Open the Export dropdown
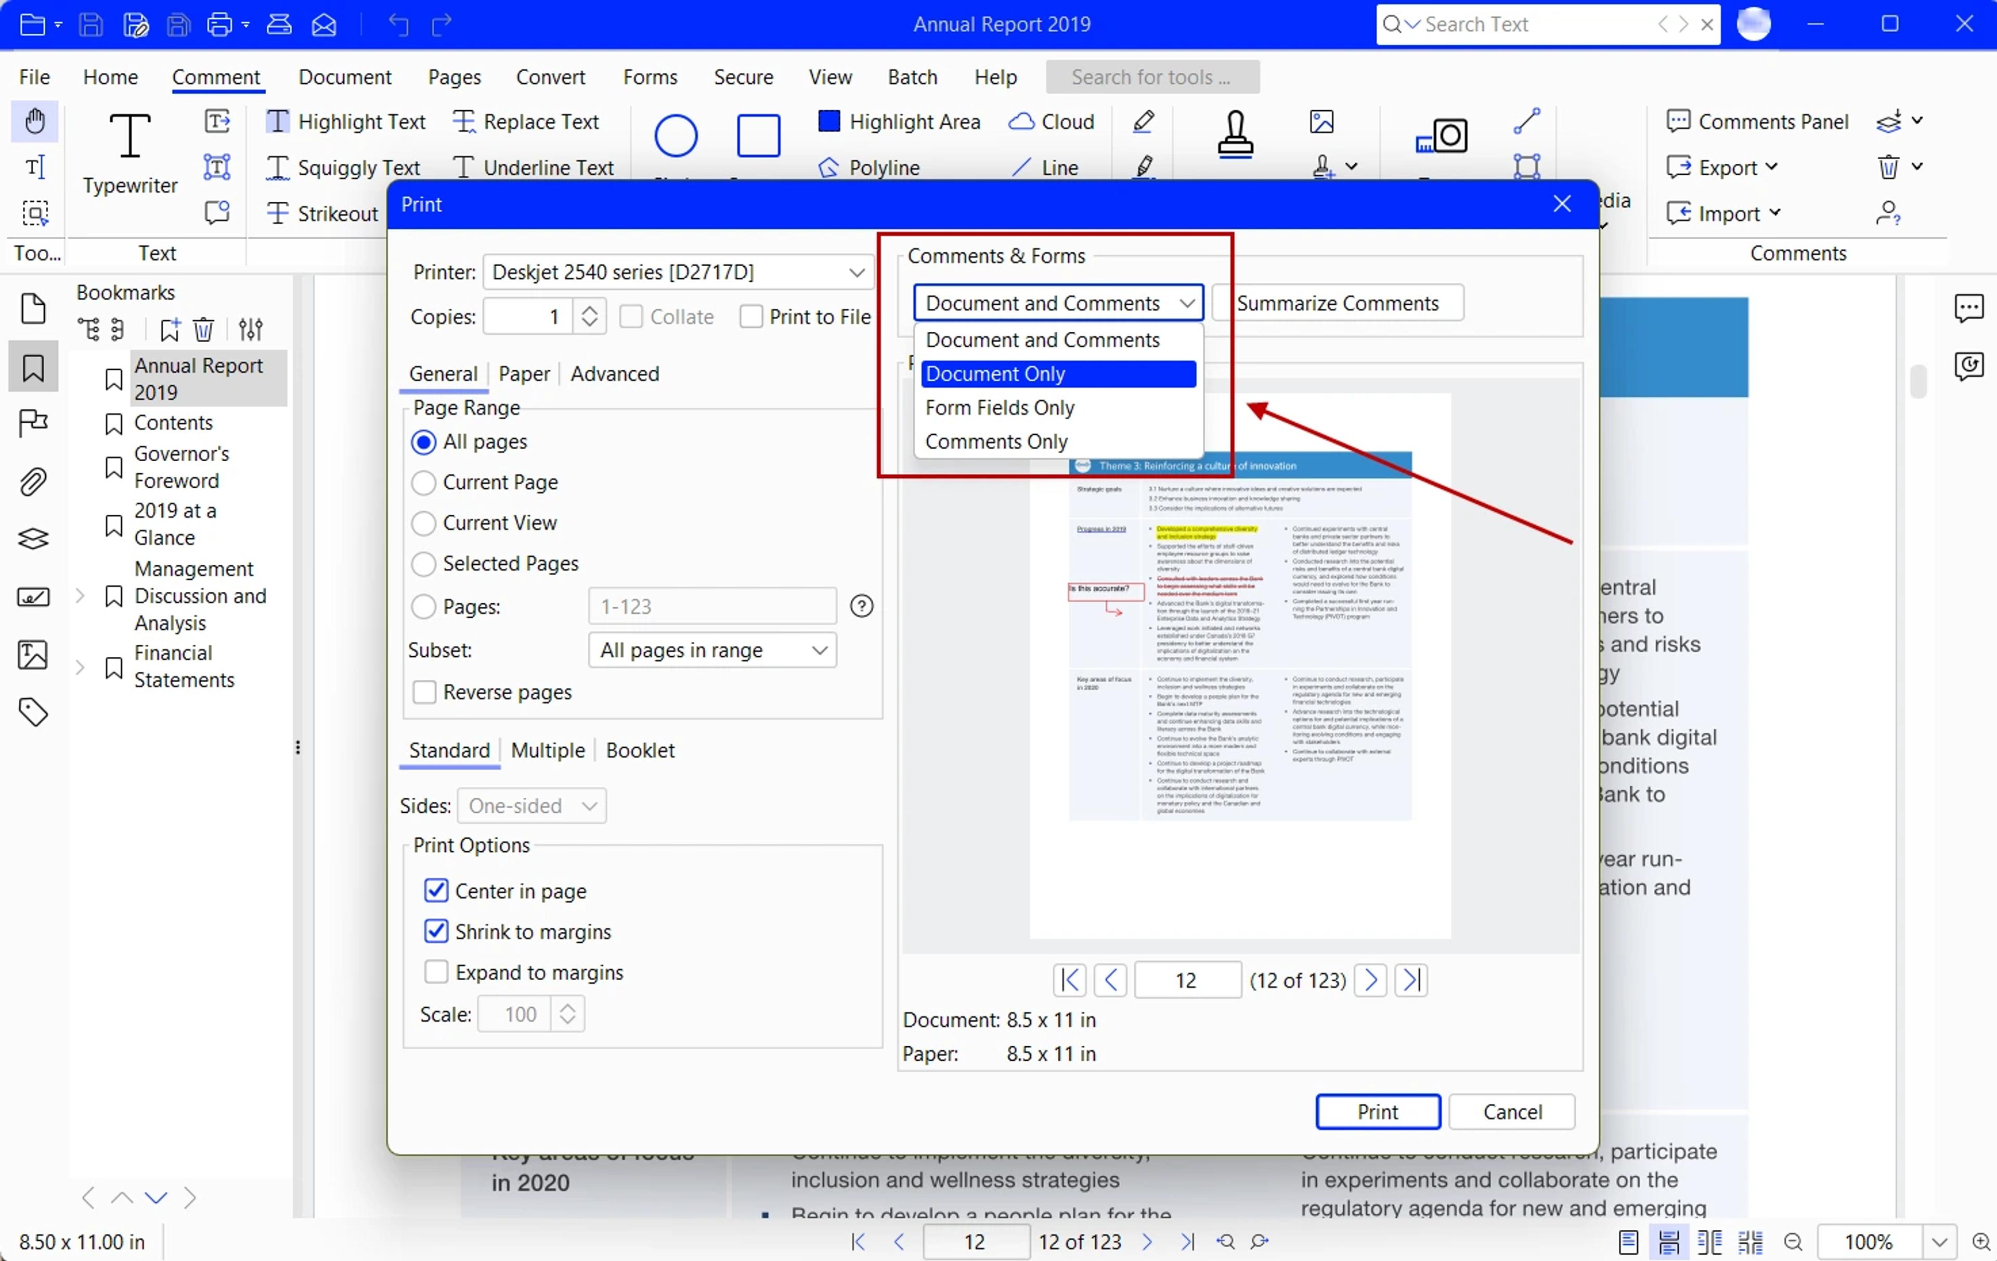1997x1261 pixels. coord(1722,167)
